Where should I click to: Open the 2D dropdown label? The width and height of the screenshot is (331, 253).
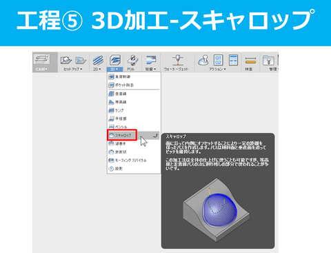(97, 69)
